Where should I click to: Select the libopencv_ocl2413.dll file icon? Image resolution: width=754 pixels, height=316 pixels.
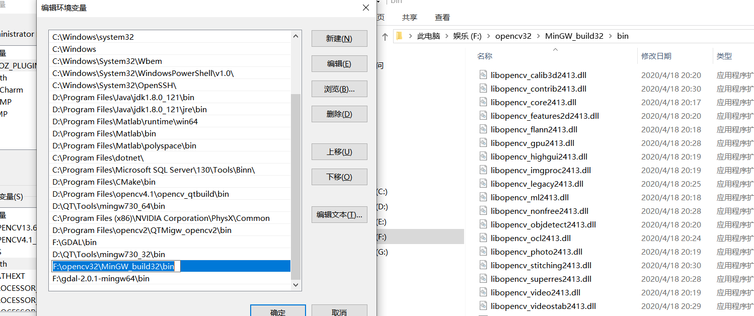click(x=483, y=239)
